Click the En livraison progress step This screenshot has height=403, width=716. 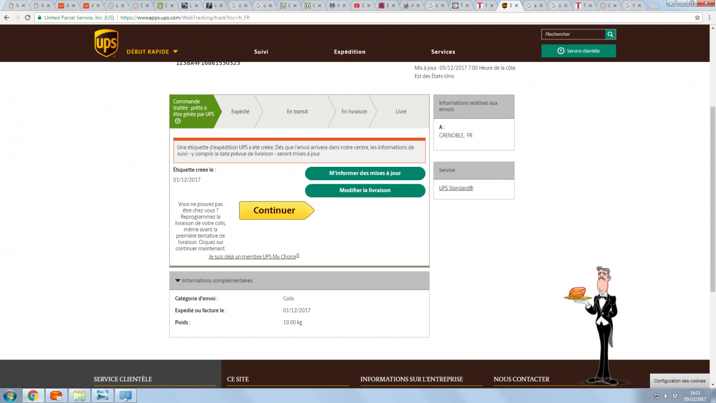(354, 112)
